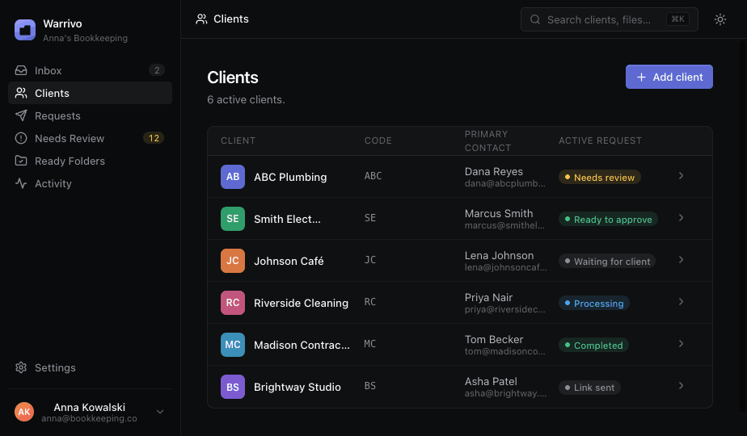Click the CLIENT column header
The width and height of the screenshot is (747, 436).
coord(238,140)
